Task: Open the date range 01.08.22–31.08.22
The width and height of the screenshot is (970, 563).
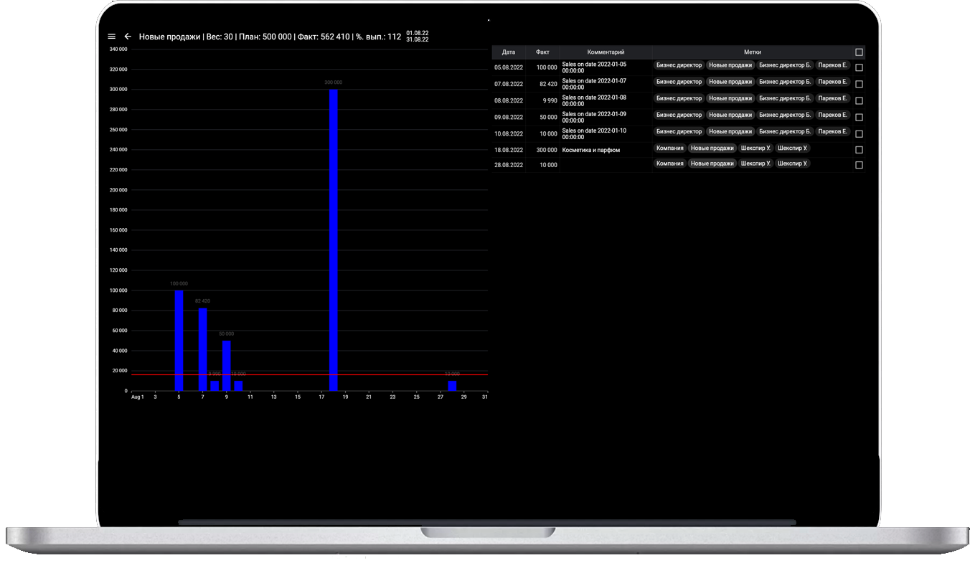Action: point(417,37)
